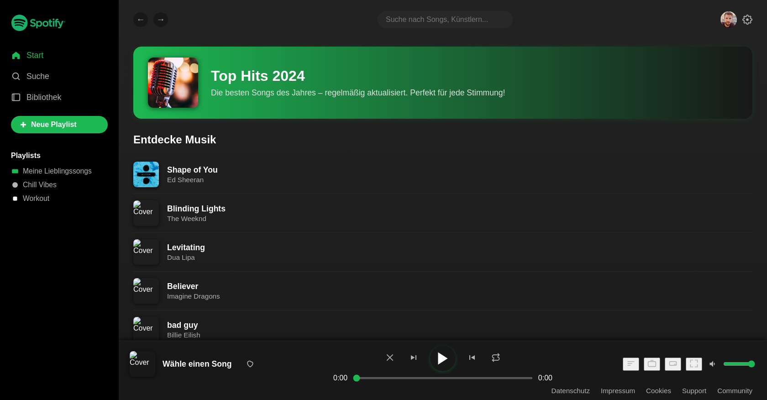Click the mini-player icon button
The width and height of the screenshot is (767, 400).
tap(673, 364)
